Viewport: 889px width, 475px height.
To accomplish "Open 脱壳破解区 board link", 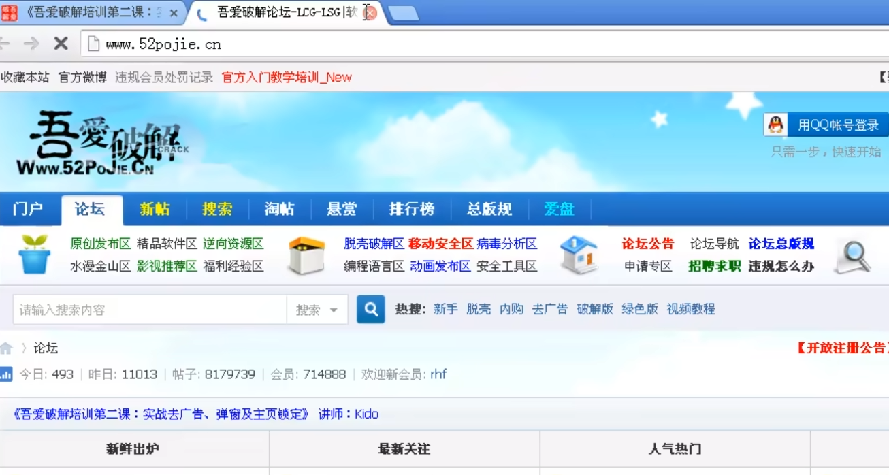I will [374, 244].
